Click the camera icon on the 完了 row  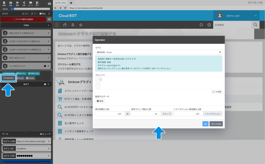point(45,84)
